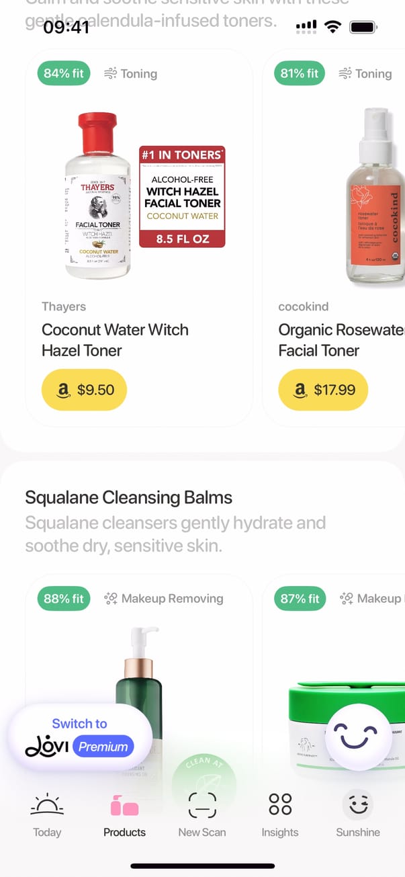The image size is (405, 877).
Task: Tap the Toning icon on Thayers card
Action: (111, 73)
